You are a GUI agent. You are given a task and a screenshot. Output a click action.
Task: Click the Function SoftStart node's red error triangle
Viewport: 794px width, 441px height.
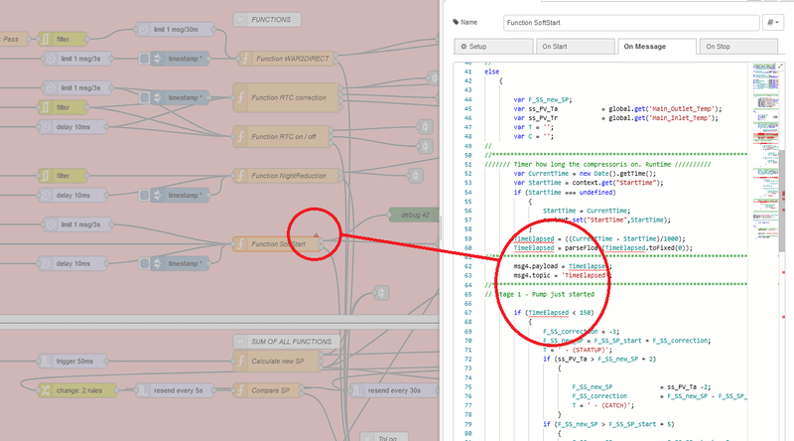pyautogui.click(x=315, y=236)
